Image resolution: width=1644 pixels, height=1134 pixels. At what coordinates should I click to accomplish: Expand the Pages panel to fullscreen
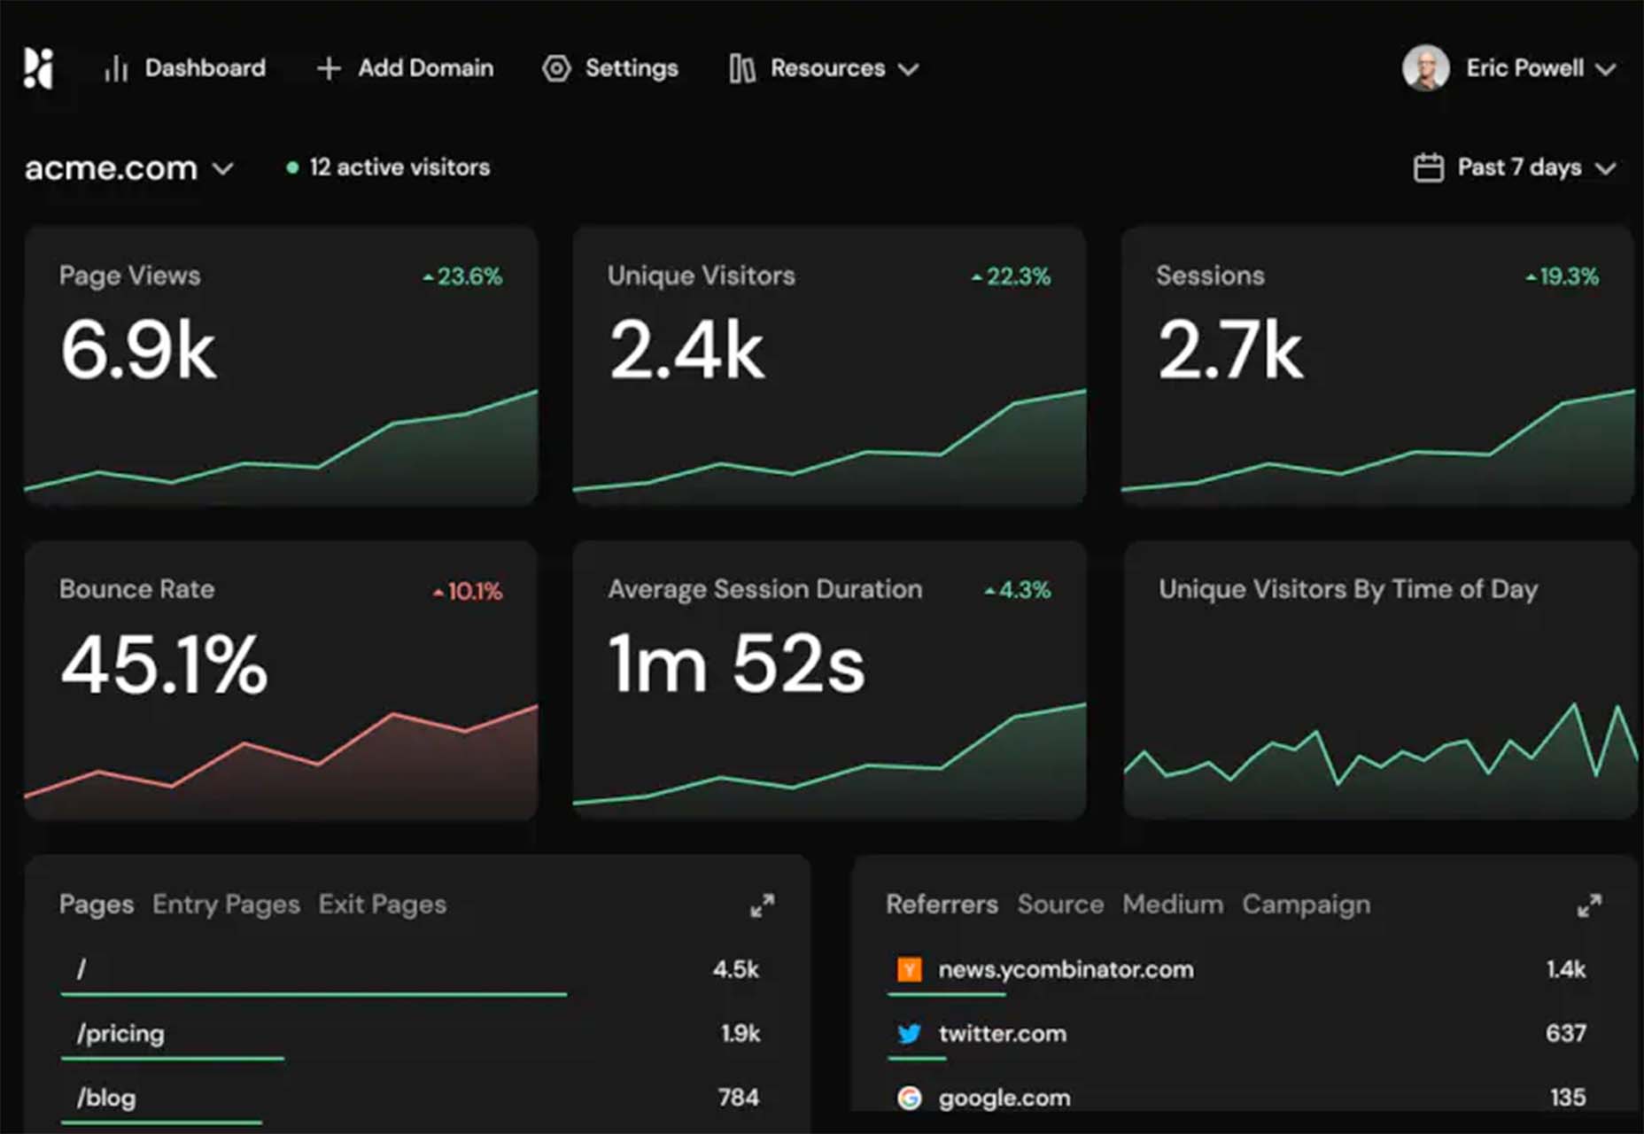coord(762,905)
